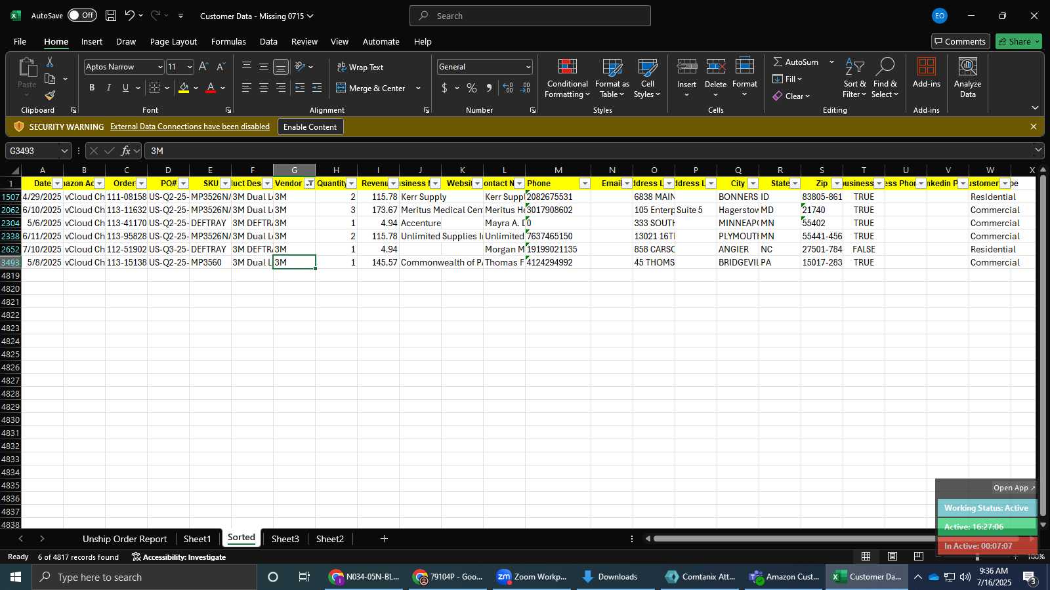
Task: Open Format as Table gallery
Action: point(612,79)
